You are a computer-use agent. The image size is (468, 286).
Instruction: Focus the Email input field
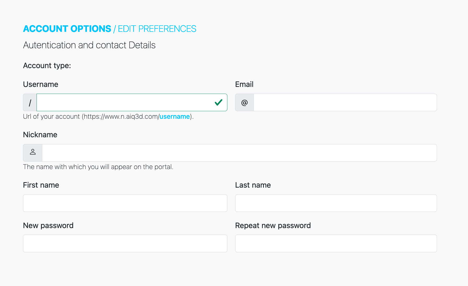point(345,103)
